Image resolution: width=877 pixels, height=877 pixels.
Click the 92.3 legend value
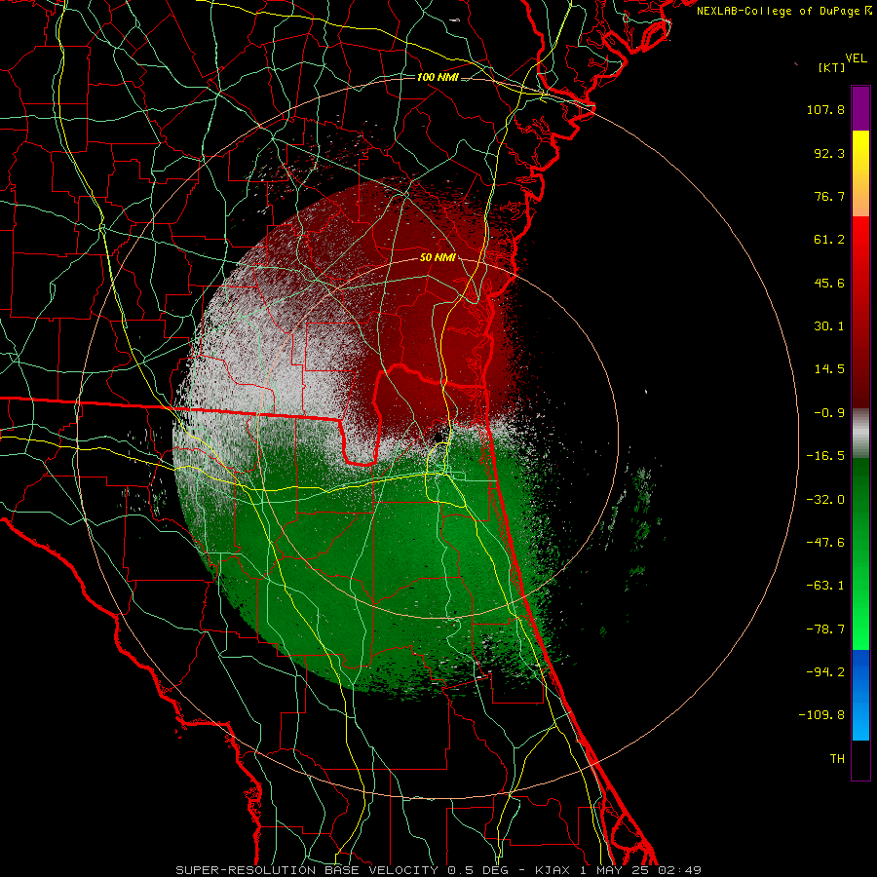(829, 153)
